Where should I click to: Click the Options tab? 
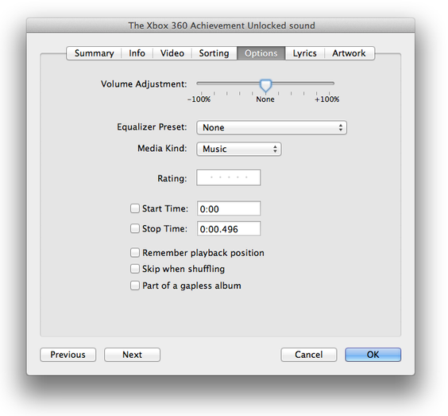(x=261, y=53)
